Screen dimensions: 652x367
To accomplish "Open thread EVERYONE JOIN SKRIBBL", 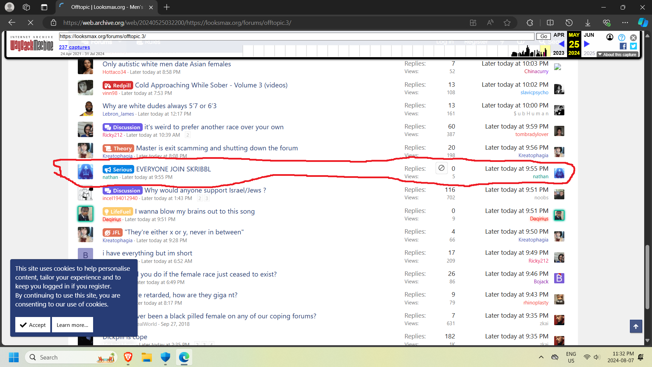I will (173, 169).
